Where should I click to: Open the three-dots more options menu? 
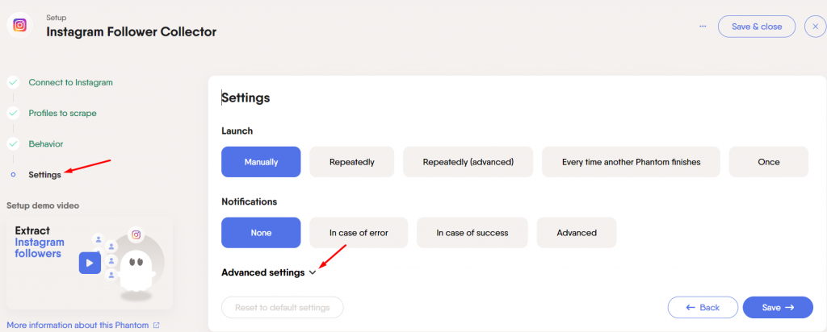point(703,27)
